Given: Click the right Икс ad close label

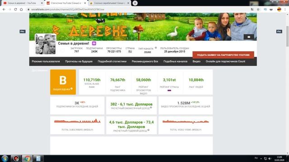Looking at the screenshot, I should click(x=279, y=31).
